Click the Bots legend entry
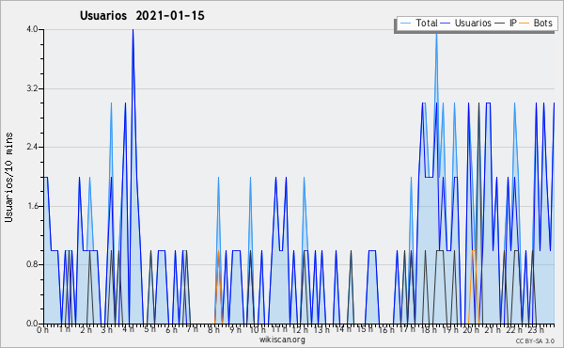The image size is (564, 348). [x=536, y=23]
